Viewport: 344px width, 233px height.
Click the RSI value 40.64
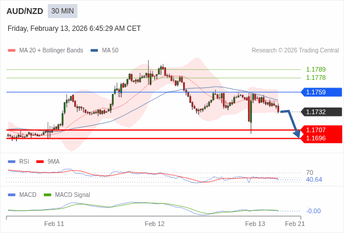(314, 180)
